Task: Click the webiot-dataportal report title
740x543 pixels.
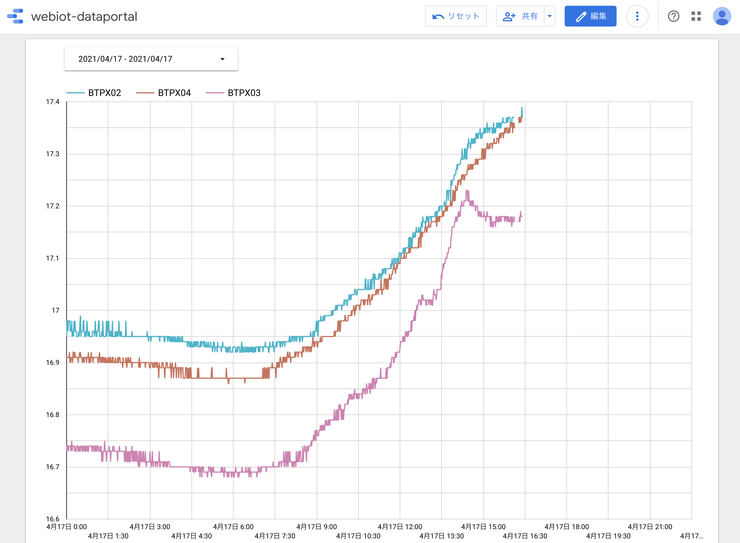Action: 84,16
